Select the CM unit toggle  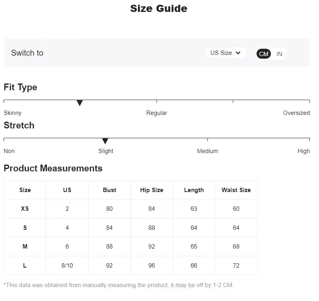tap(264, 54)
